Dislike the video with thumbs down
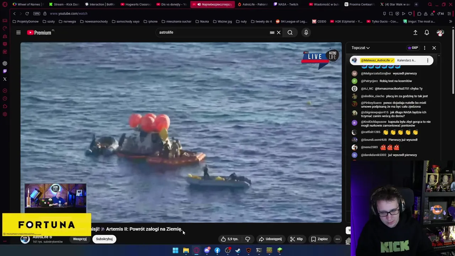This screenshot has height=256, width=455. coord(248,239)
